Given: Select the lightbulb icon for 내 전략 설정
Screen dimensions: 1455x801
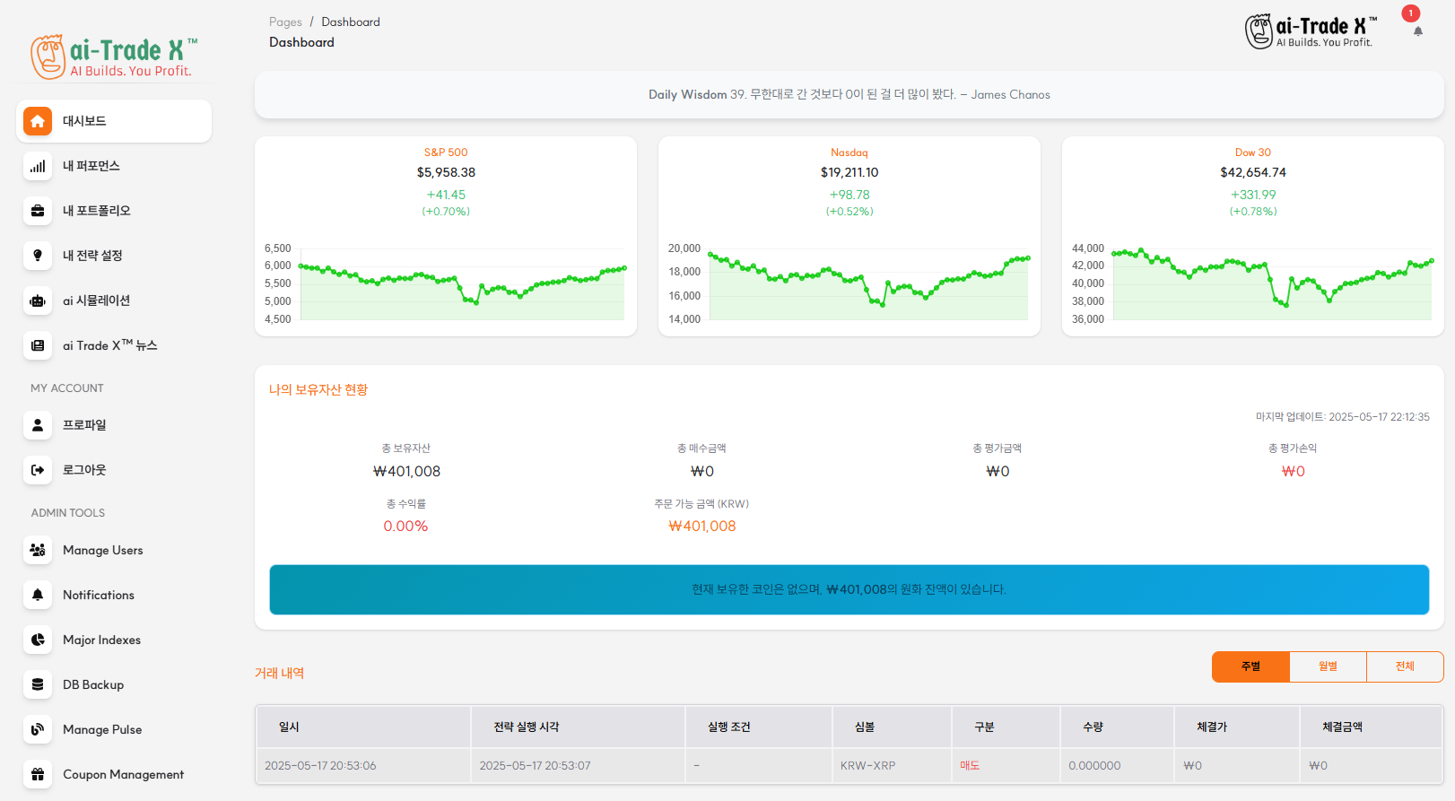Looking at the screenshot, I should pos(38,256).
